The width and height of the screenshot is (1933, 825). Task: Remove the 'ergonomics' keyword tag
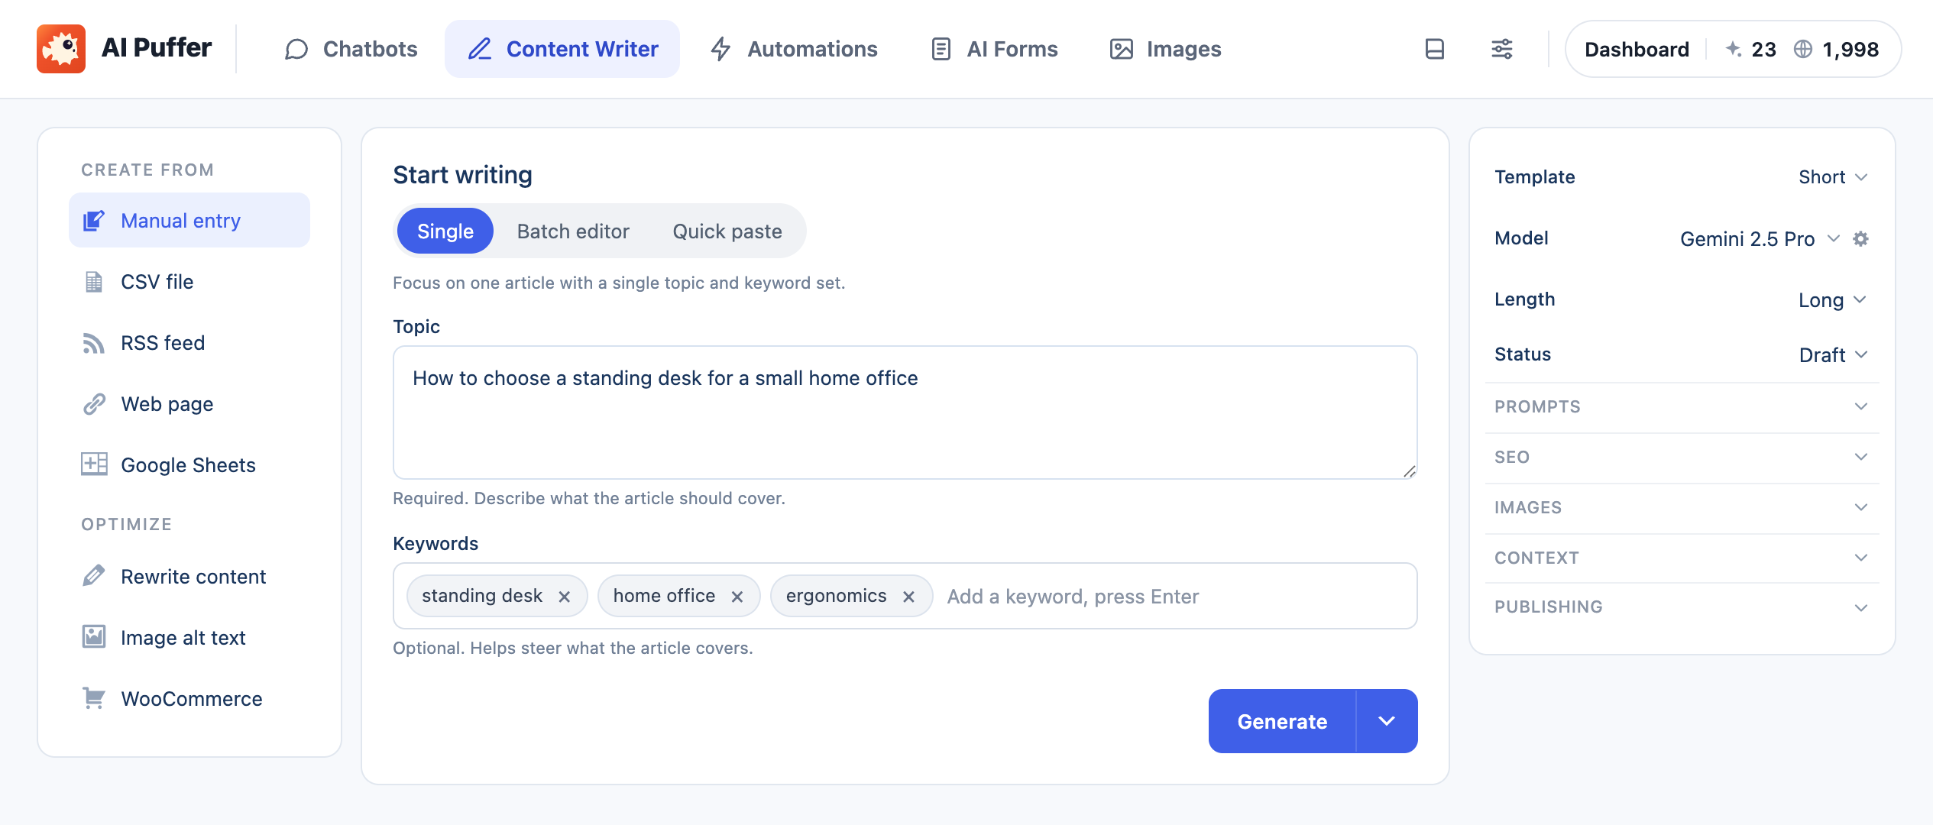click(x=908, y=597)
